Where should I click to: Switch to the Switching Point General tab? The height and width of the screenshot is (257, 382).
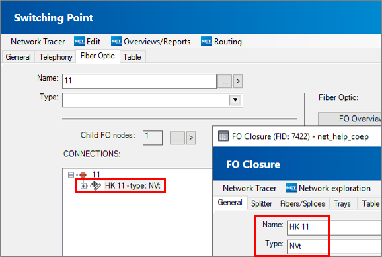[x=18, y=57]
